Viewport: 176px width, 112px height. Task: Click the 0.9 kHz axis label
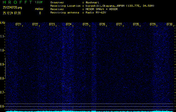click(x=2, y=64)
